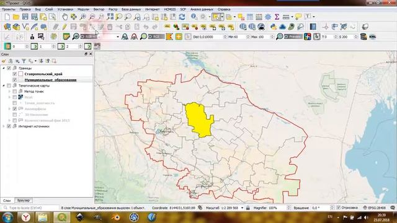Image resolution: width=397 pixels, height=223 pixels.
Task: Open Blender from the taskbar
Action: (x=116, y=217)
